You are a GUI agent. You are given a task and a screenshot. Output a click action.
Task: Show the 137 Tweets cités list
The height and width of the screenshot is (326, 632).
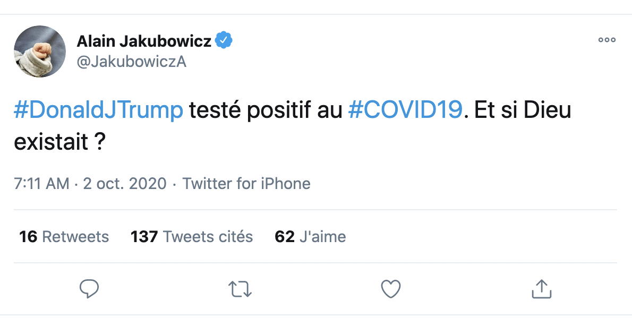coord(192,236)
